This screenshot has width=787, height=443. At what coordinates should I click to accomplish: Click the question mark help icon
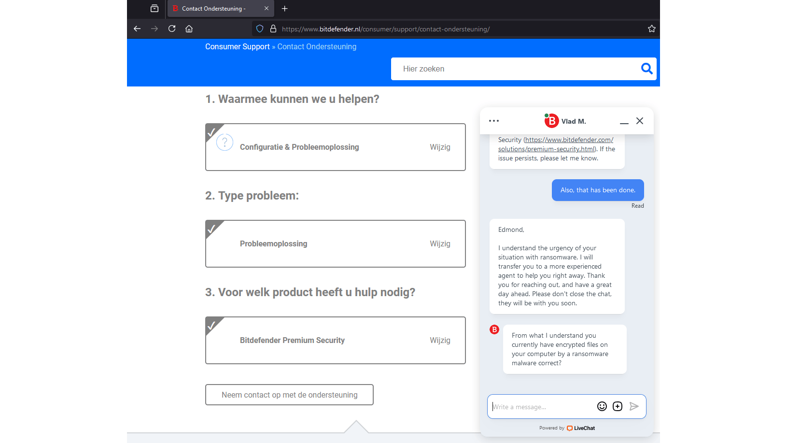tap(225, 142)
